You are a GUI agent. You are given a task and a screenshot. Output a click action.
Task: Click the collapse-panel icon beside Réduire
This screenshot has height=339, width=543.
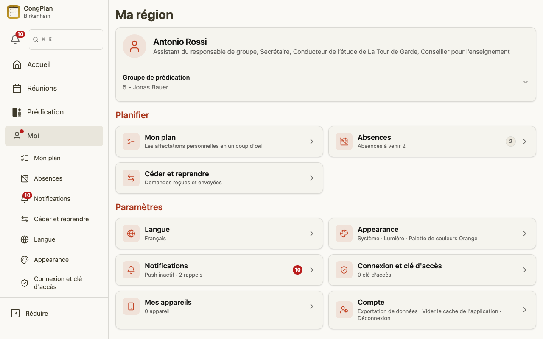pos(15,313)
